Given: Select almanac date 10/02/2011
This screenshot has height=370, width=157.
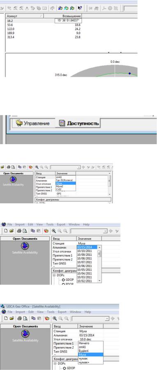Looking at the screenshot, I should pos(87,280).
